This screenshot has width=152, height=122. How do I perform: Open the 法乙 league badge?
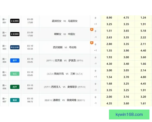point(15,74)
